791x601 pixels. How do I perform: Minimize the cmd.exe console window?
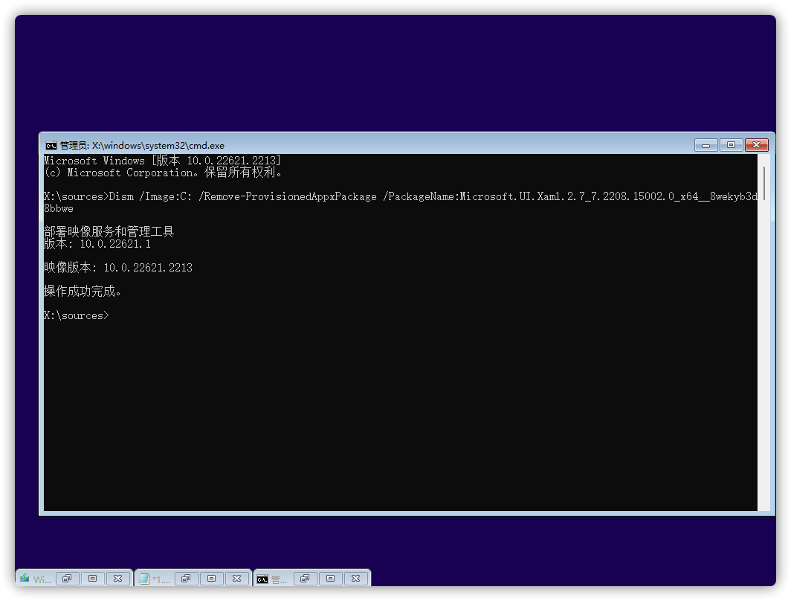point(705,146)
